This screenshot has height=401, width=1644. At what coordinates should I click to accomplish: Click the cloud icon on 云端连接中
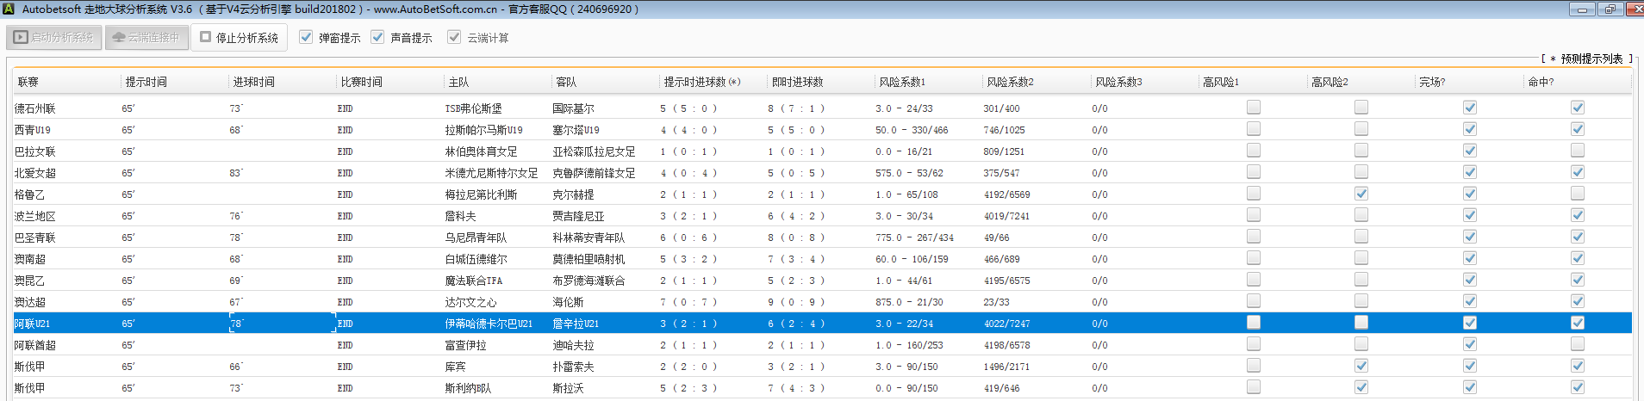119,38
